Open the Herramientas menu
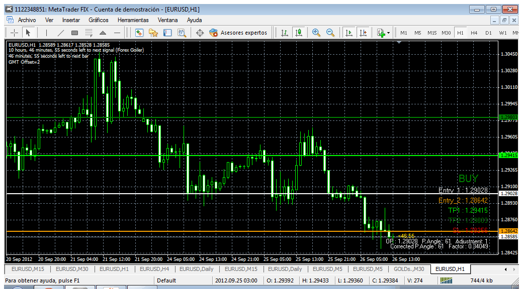 133,20
